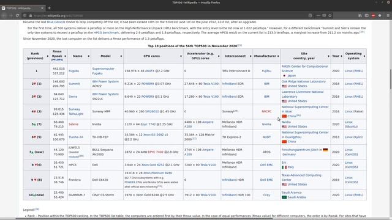Open the NUDT manufacturer link
Viewport: 392px width, 220px height.
click(x=266, y=137)
